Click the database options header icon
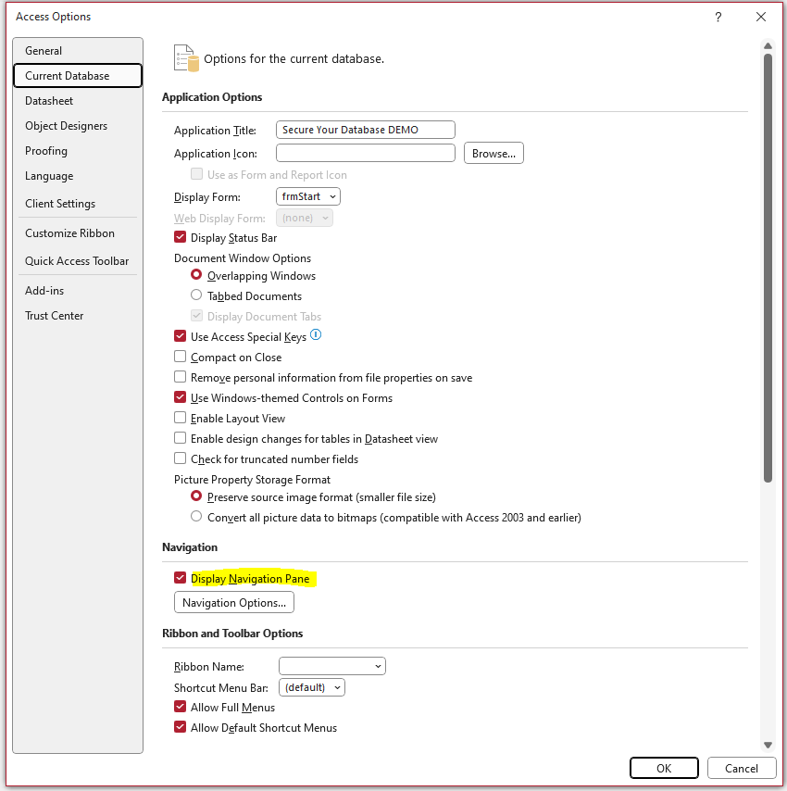The height and width of the screenshot is (791, 787). click(x=186, y=58)
